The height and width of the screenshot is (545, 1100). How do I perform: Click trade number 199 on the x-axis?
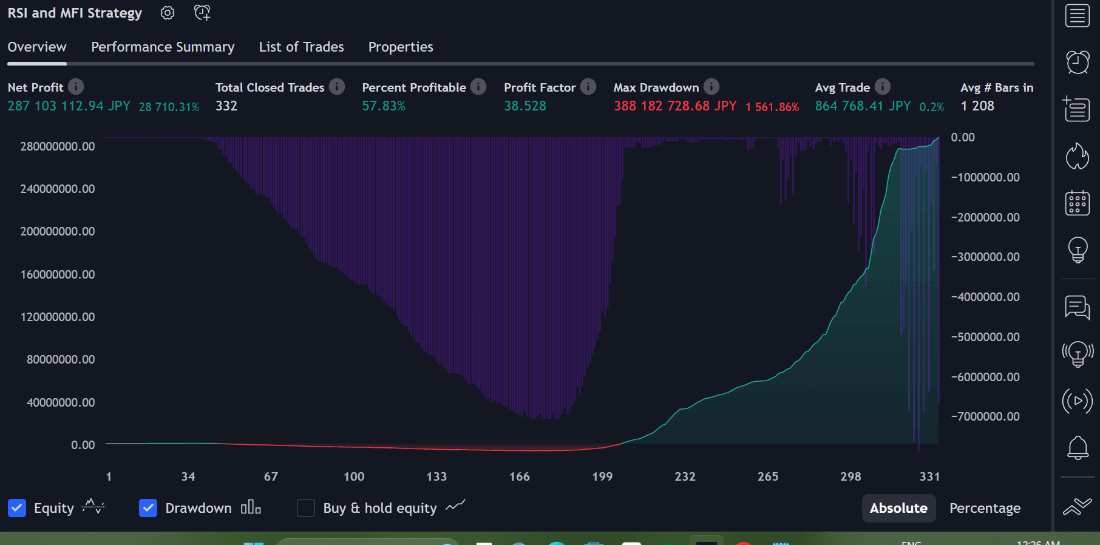click(602, 476)
